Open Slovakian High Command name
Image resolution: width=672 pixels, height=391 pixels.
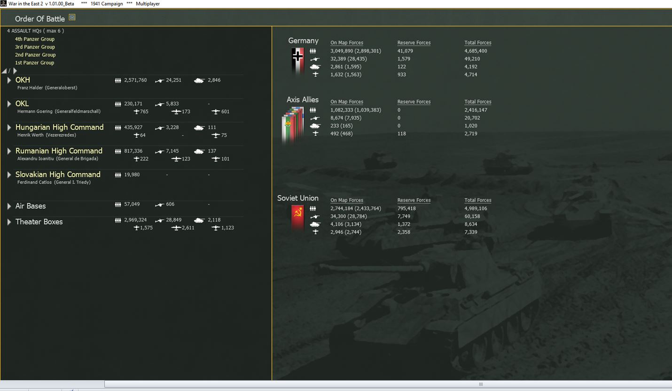[x=58, y=175]
